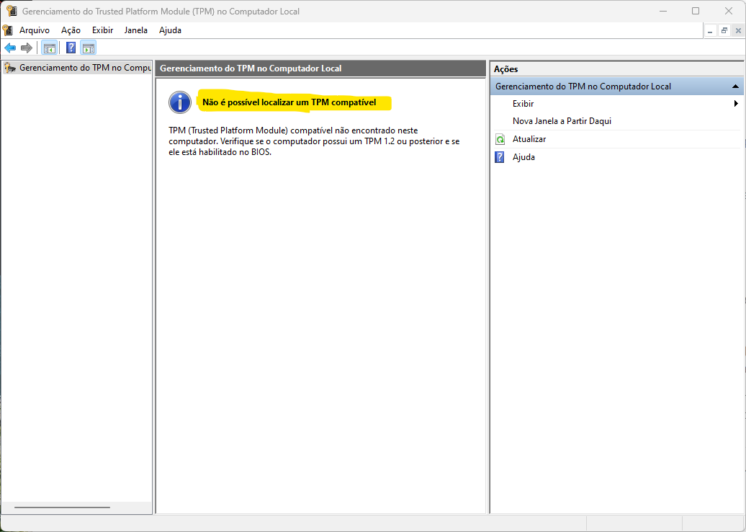Minimize the inner MMC child window

point(710,30)
